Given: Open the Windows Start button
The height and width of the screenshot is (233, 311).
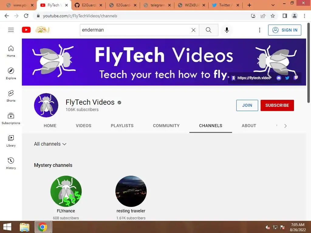Looking at the screenshot, I should pyautogui.click(x=7, y=227).
